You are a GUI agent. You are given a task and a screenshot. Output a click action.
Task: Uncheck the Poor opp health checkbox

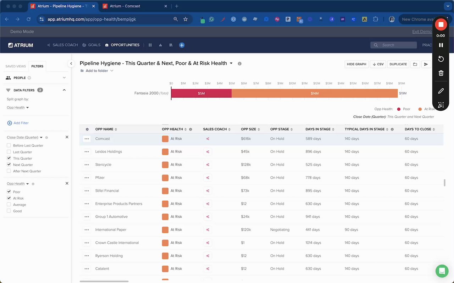click(9, 192)
